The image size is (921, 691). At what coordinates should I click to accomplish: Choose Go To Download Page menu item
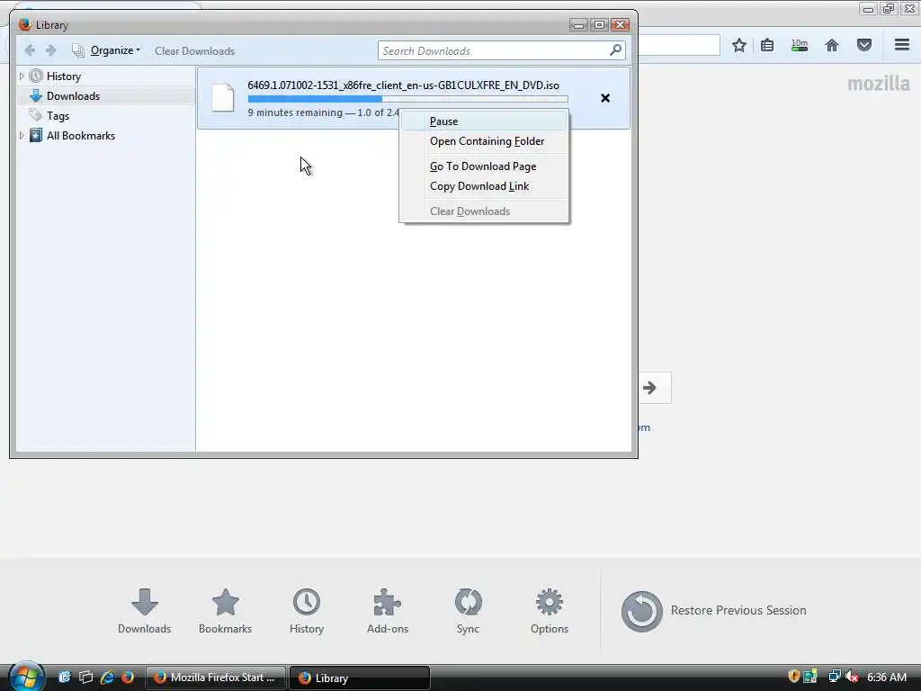pyautogui.click(x=483, y=166)
